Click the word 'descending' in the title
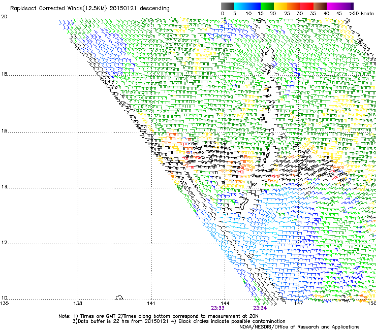Screen dimensions: 376x330 coord(154,9)
